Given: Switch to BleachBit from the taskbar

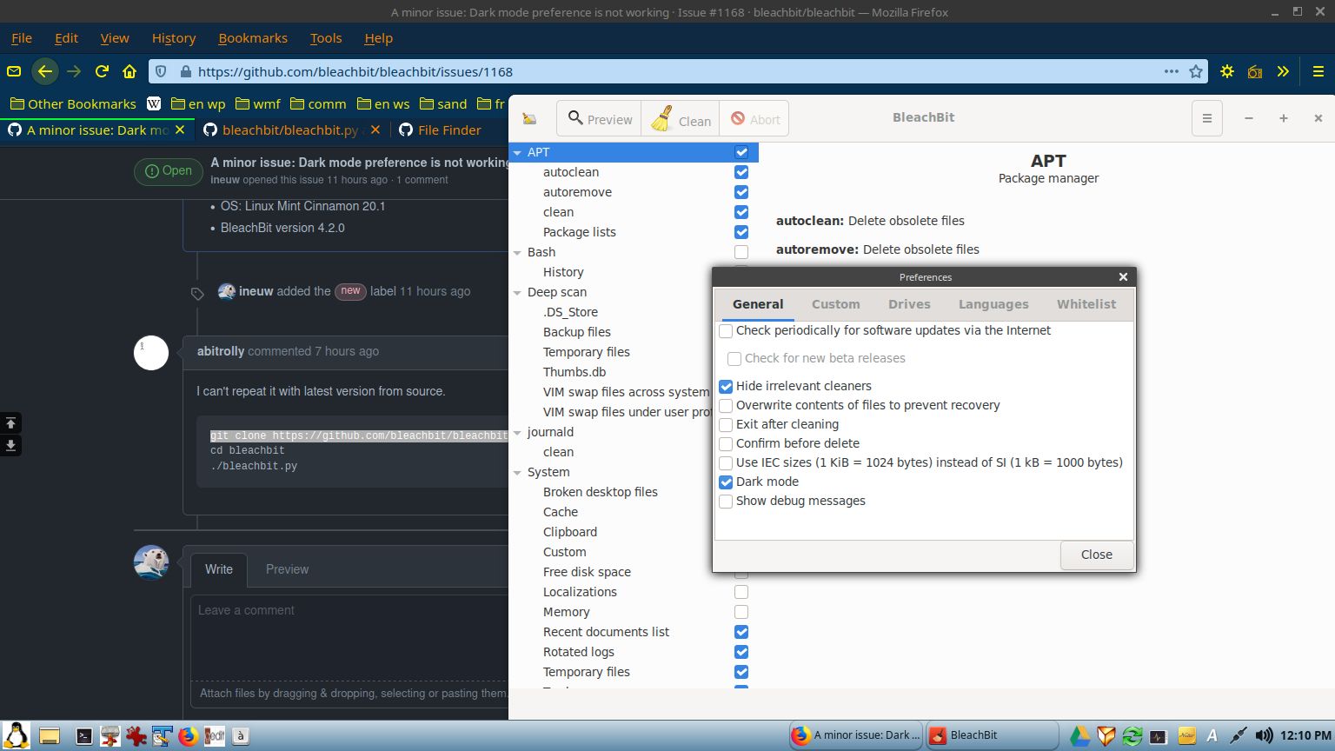Looking at the screenshot, I should coord(992,734).
